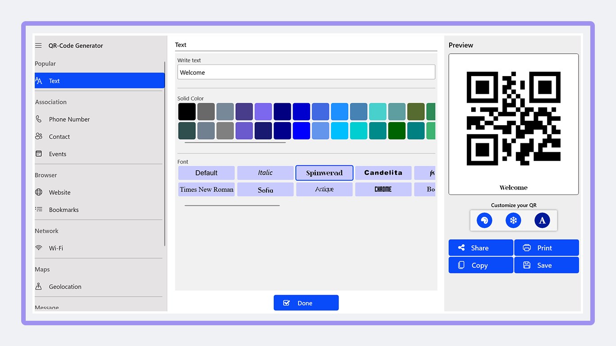616x346 pixels.
Task: Pick the pure blue swatch in bottom row
Action: coord(302,131)
